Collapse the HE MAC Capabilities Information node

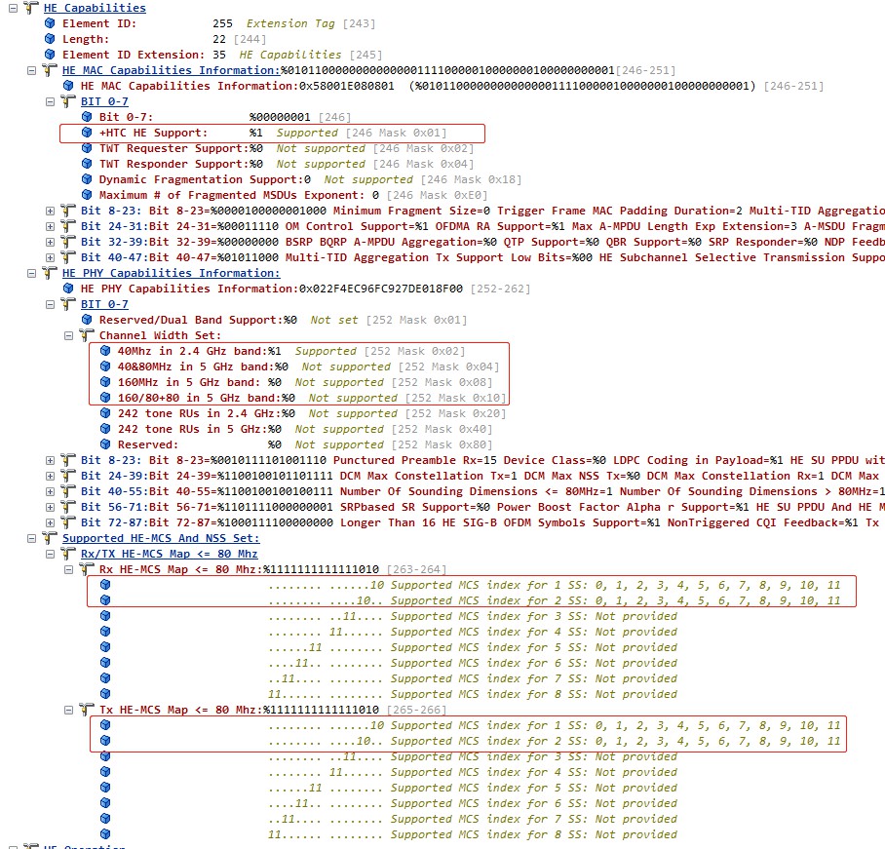(31, 70)
